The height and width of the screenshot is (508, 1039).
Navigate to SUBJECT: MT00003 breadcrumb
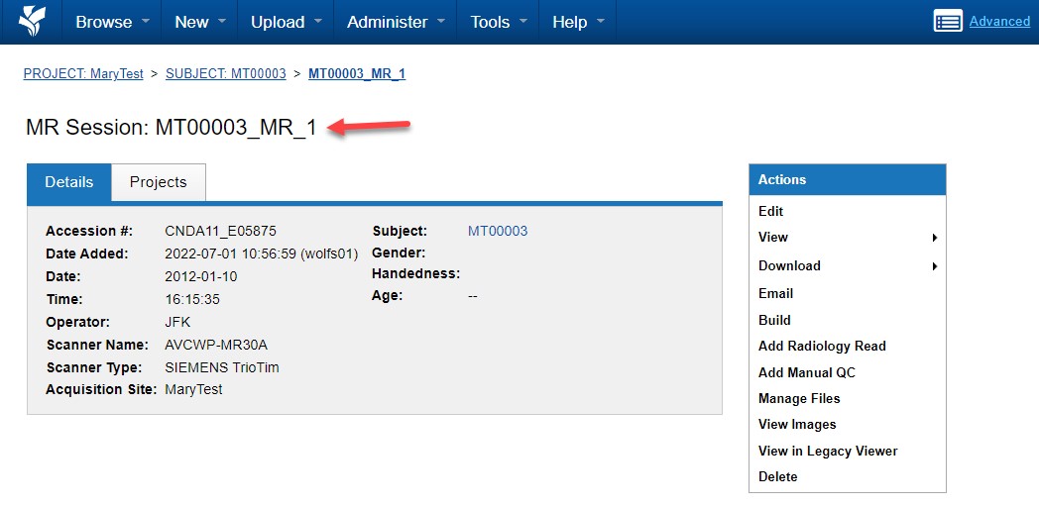[x=225, y=74]
